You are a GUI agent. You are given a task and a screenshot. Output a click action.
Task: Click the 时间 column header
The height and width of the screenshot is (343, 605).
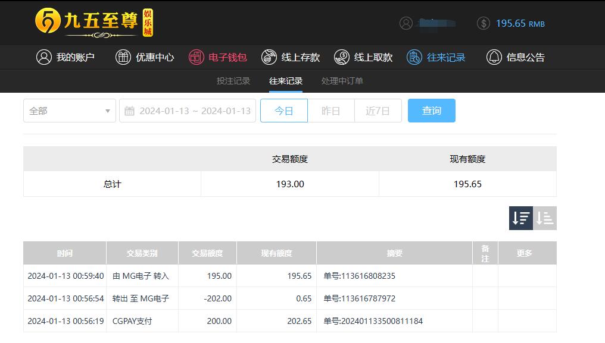(65, 253)
